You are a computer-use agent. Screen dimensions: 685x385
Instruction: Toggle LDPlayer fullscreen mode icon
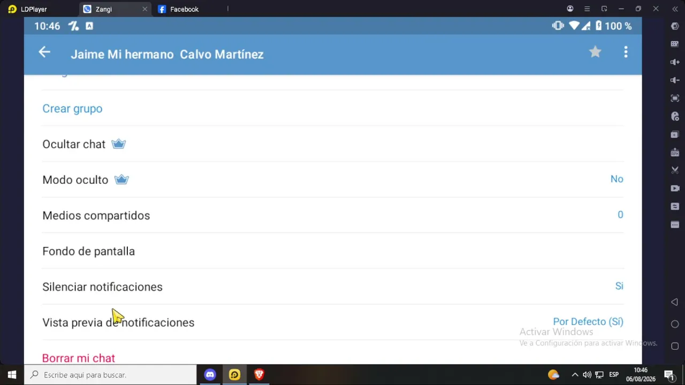(x=675, y=98)
